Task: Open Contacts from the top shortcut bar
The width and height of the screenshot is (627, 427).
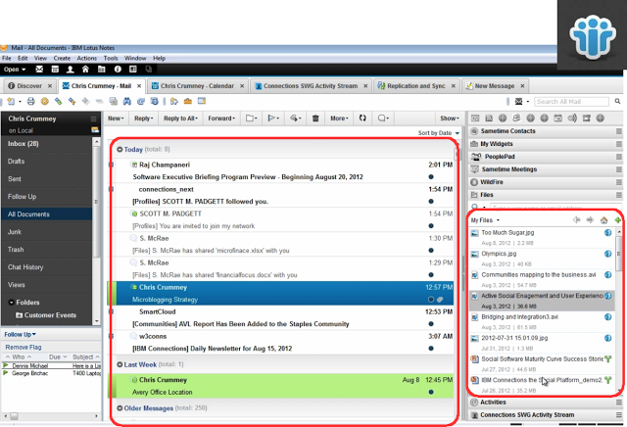Action: point(70,70)
